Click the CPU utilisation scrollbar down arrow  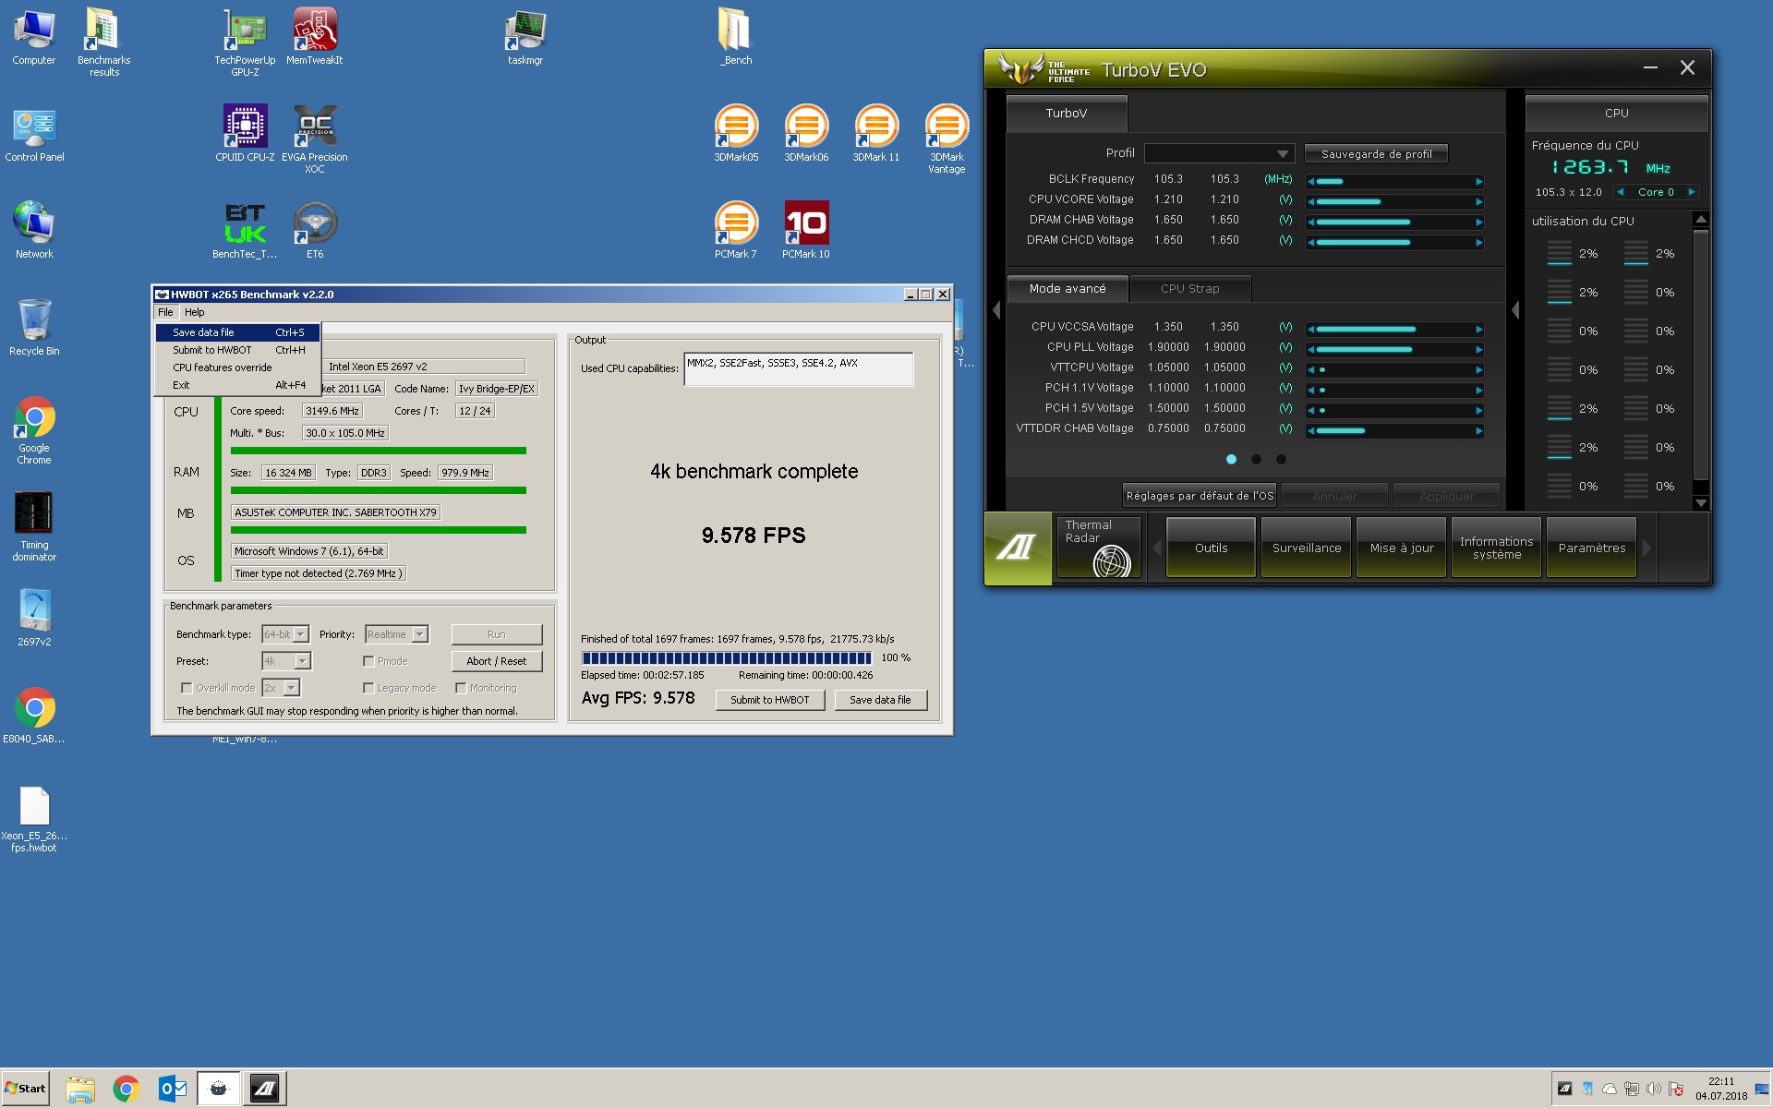(x=1700, y=503)
